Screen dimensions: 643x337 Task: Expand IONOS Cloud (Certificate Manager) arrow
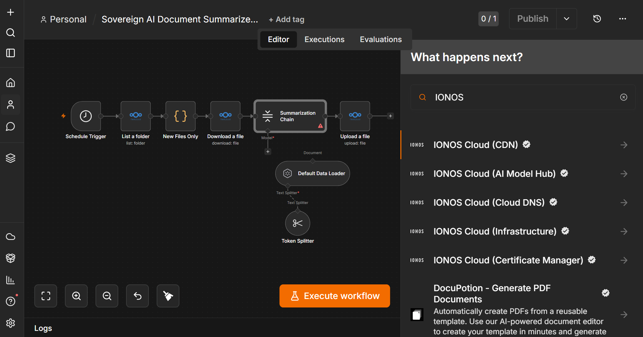tap(624, 260)
